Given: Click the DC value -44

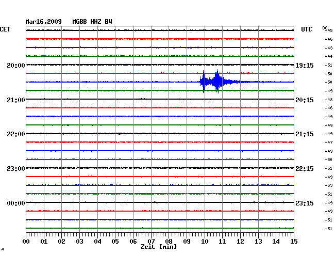Looking at the screenshot, I should 329,56.
